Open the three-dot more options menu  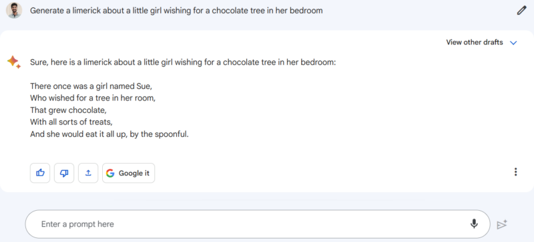click(x=515, y=172)
